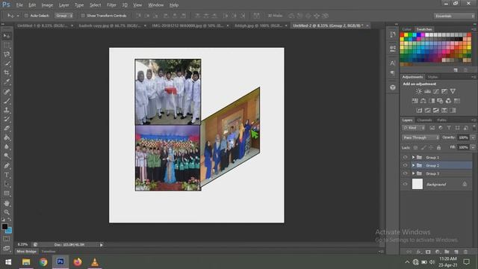Delete the selected layer with trash icon

pos(465,252)
